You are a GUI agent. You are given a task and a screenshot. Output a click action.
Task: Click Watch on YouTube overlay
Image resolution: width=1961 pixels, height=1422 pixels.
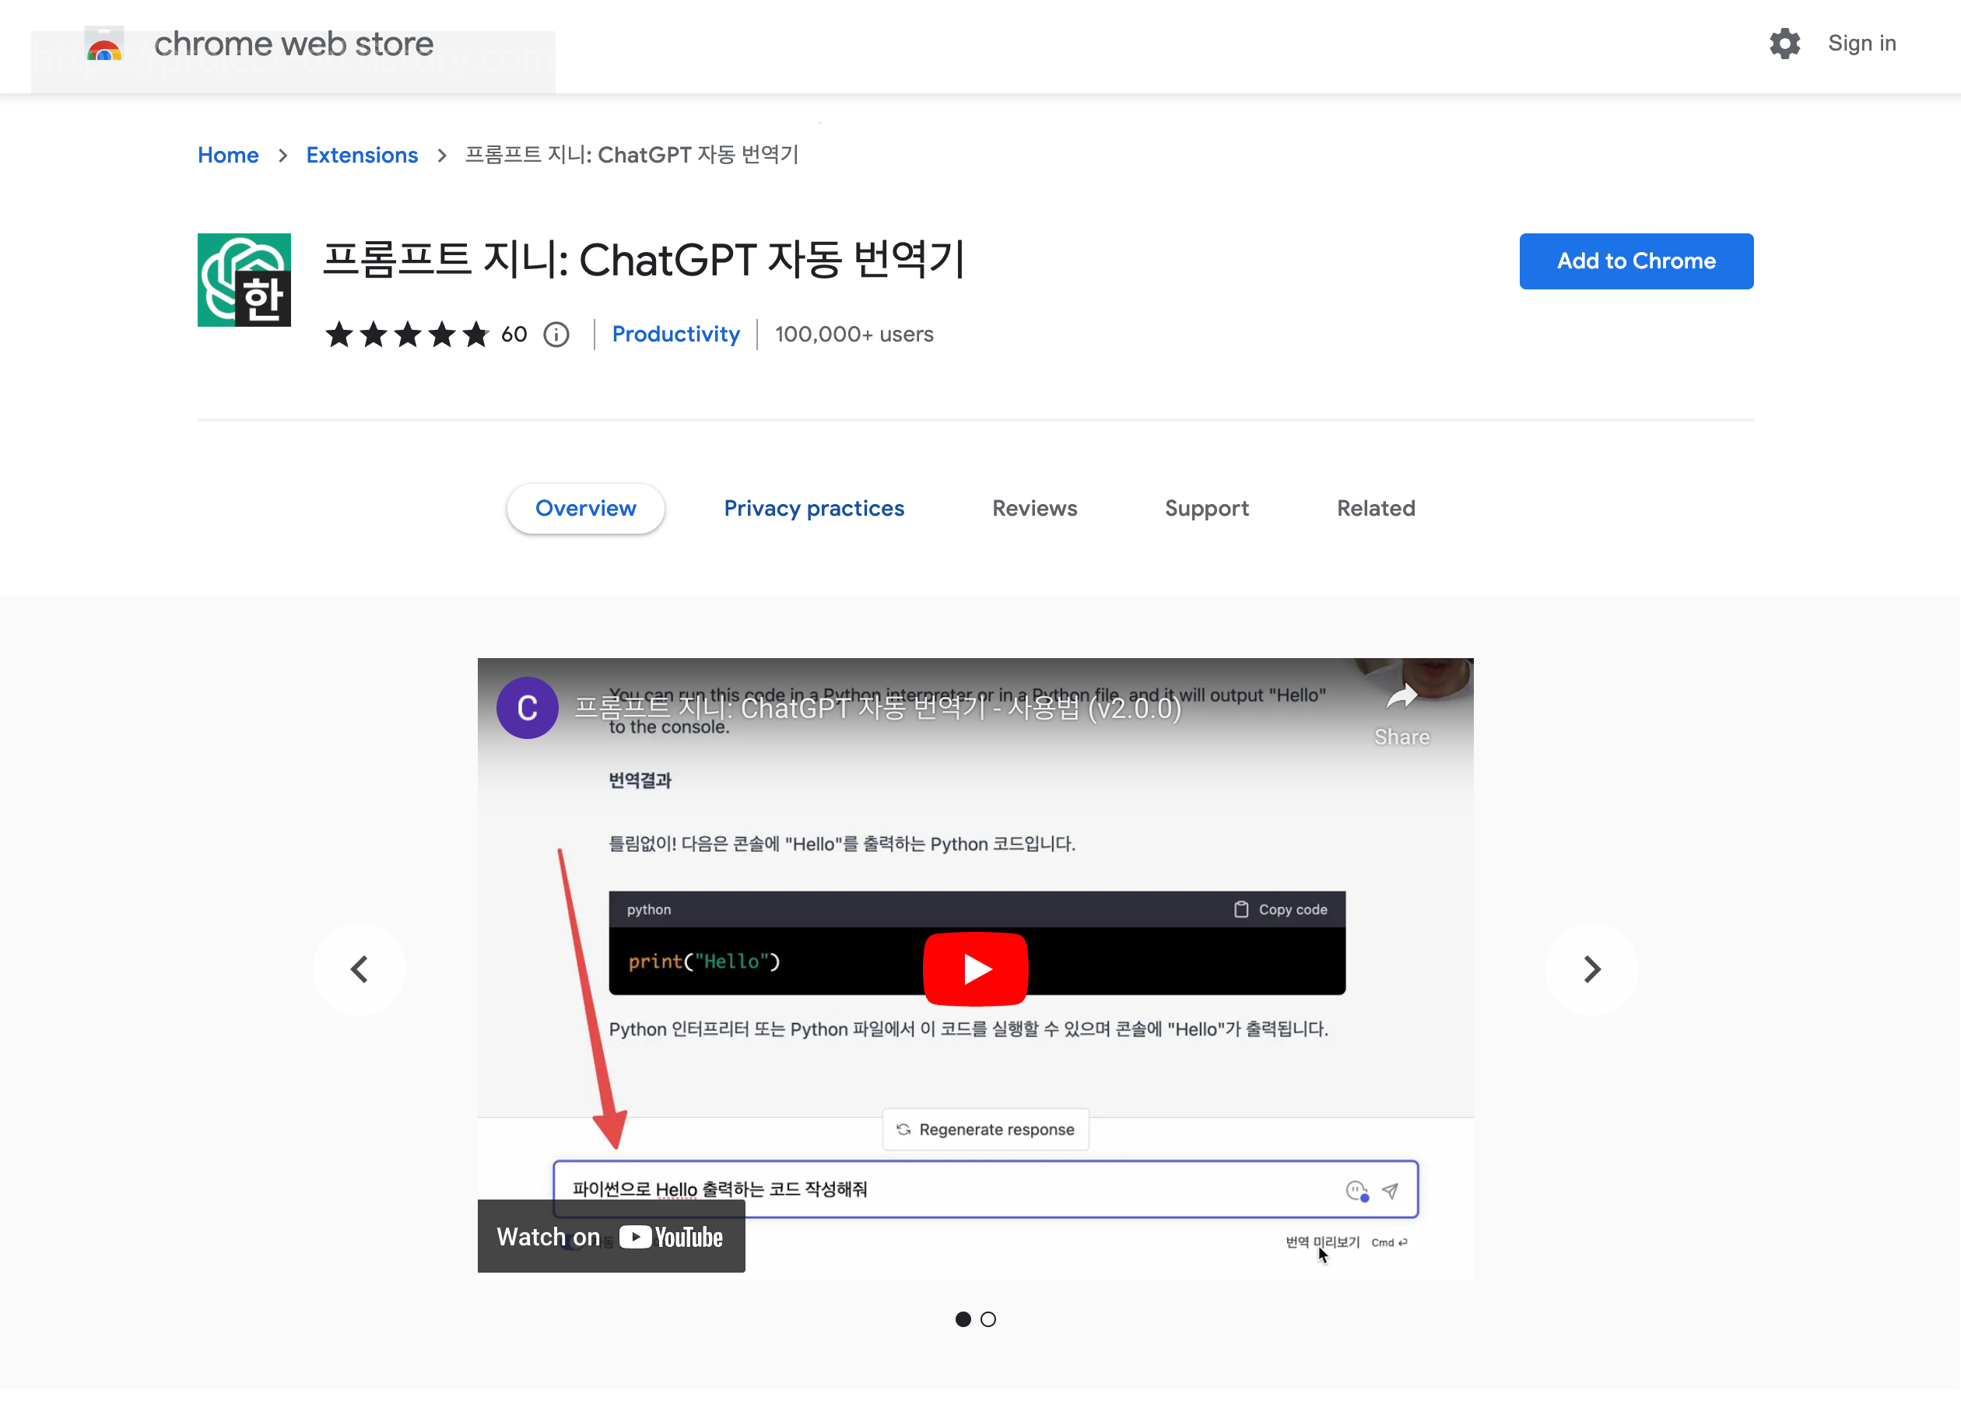(x=610, y=1237)
